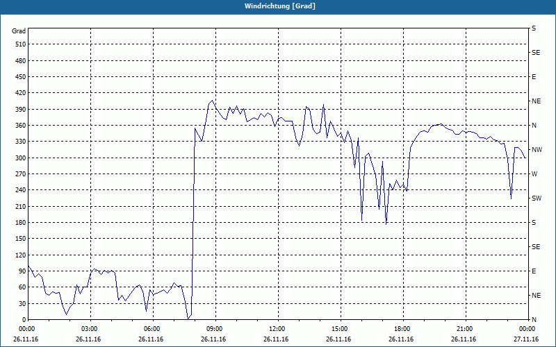Click the 15:00 time label
The image size is (556, 347).
pos(340,329)
